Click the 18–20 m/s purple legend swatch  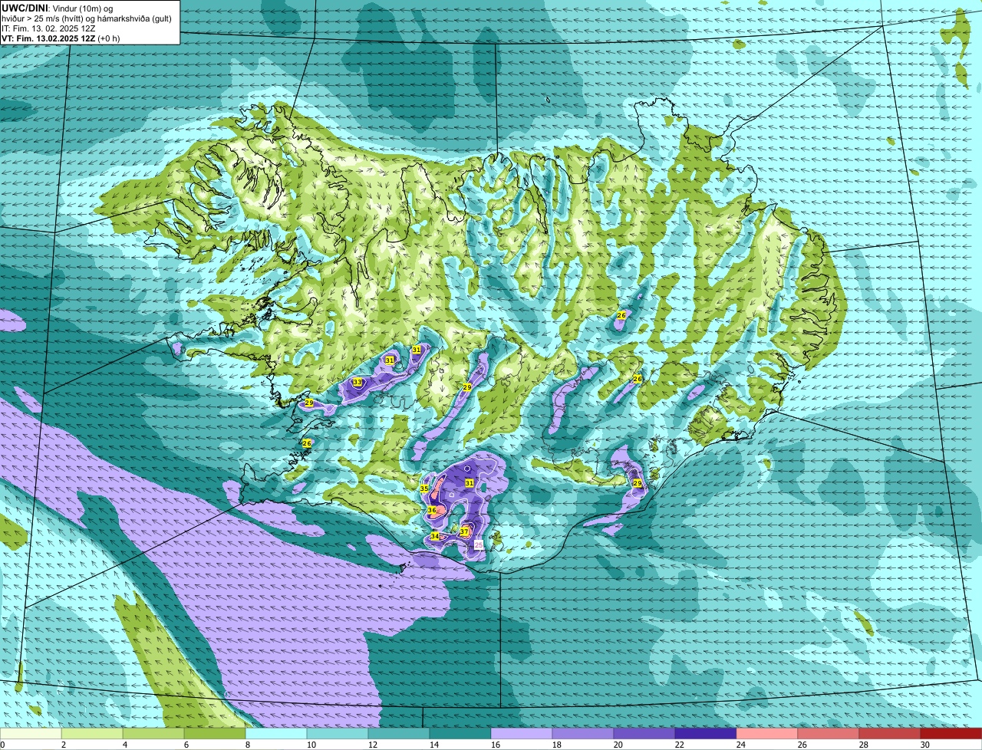click(583, 734)
